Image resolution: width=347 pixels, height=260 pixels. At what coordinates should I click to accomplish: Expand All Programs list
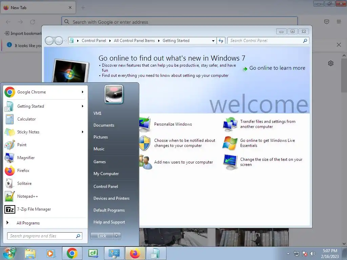(x=44, y=223)
